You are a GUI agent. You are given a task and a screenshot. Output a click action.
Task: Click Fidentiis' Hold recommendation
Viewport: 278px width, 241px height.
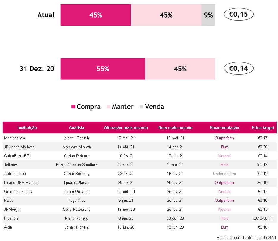pos(224,218)
